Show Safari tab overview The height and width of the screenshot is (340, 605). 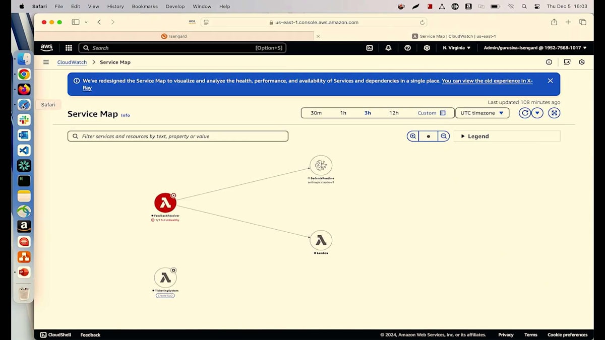coord(583,22)
